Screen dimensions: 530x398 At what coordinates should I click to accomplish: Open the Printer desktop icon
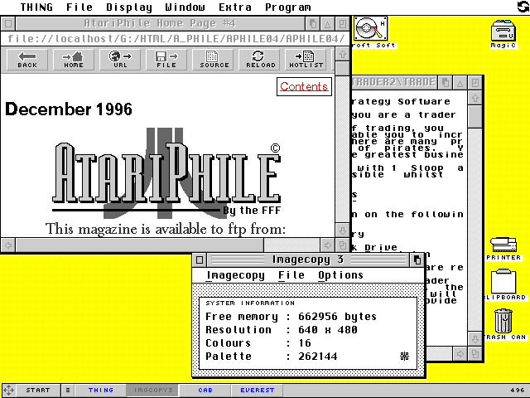[x=503, y=248]
